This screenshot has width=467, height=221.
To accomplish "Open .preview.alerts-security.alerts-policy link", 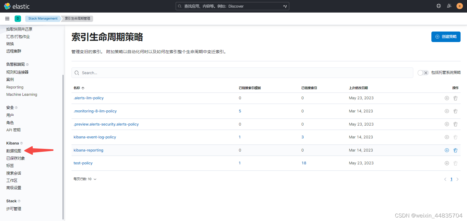I will click(106, 124).
